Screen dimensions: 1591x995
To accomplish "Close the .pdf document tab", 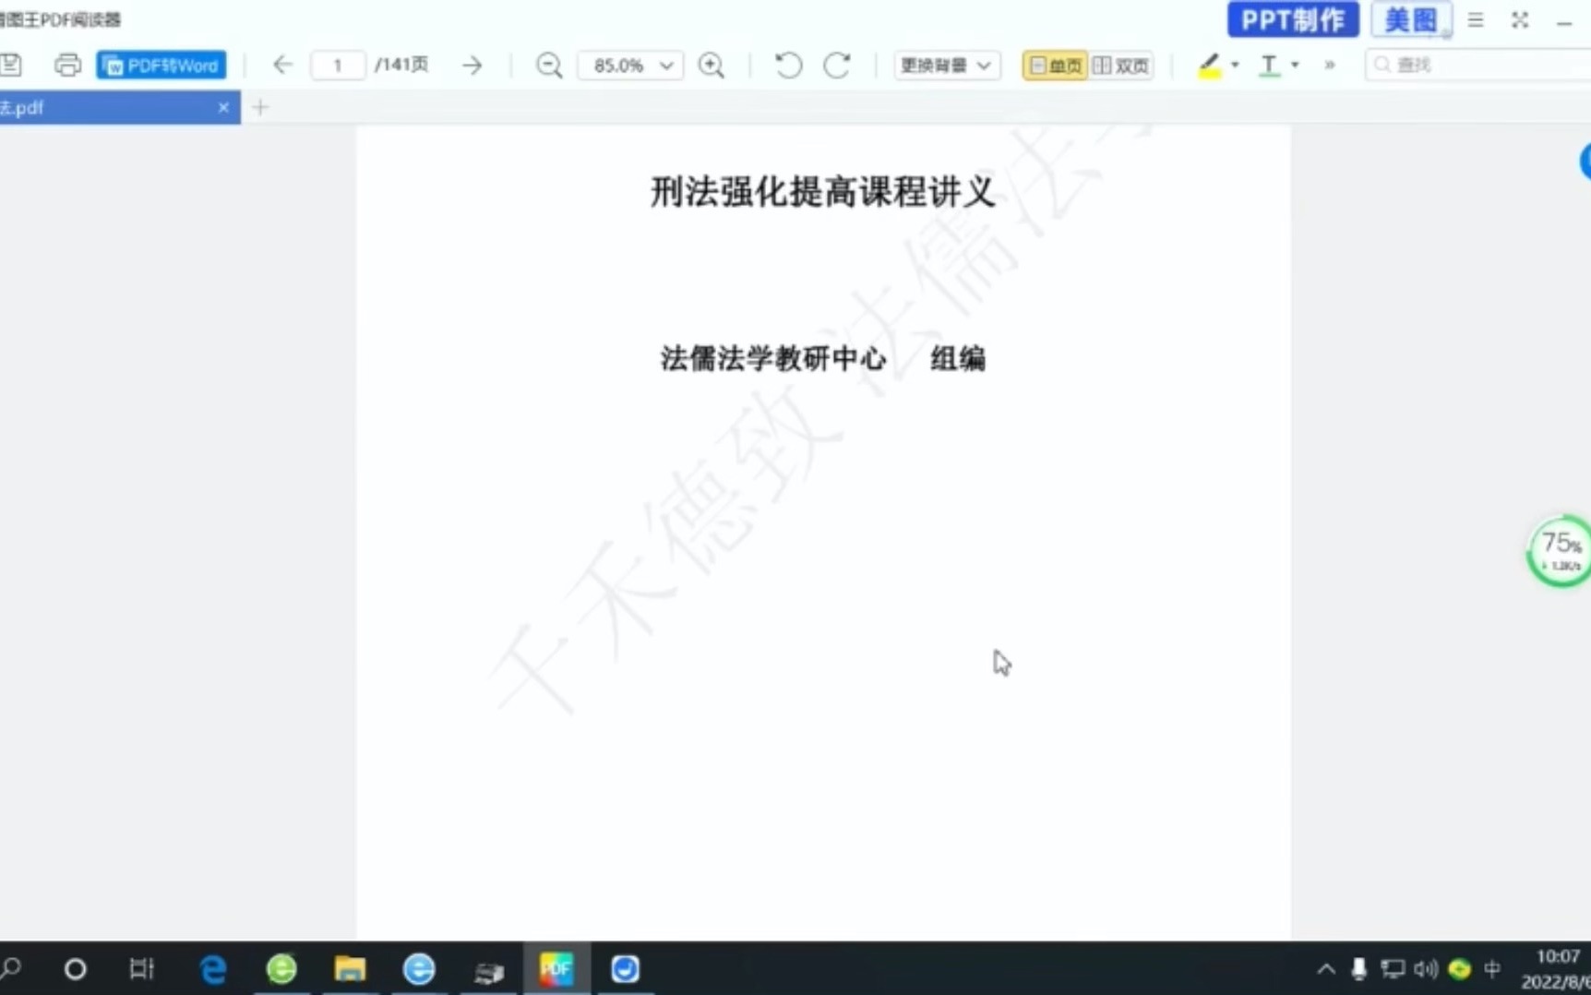I will 223,107.
